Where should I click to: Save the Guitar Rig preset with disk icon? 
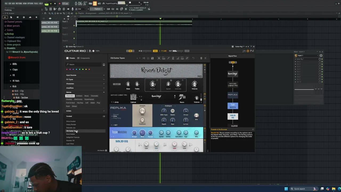point(152,58)
